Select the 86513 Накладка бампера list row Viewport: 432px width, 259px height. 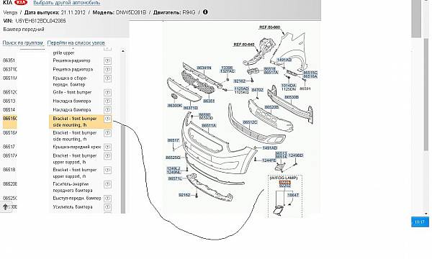coord(58,101)
